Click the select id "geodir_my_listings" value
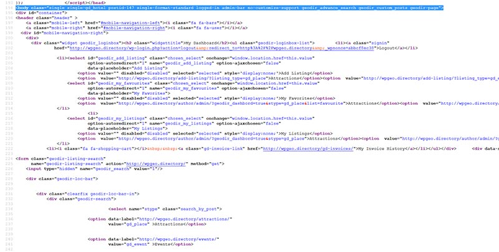This screenshot has width=499, height=252. point(121,119)
